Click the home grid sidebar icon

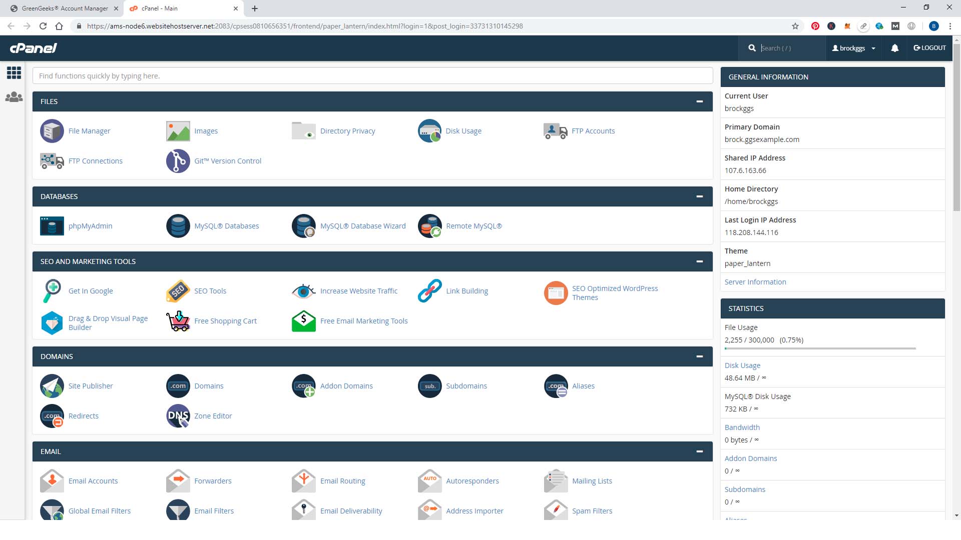coord(14,73)
